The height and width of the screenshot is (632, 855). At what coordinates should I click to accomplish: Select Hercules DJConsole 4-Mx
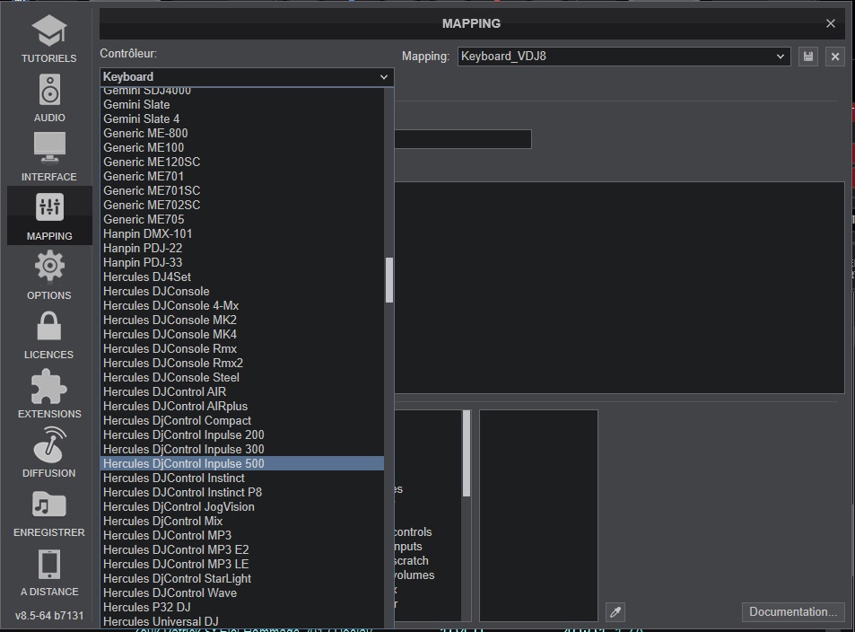(x=242, y=305)
